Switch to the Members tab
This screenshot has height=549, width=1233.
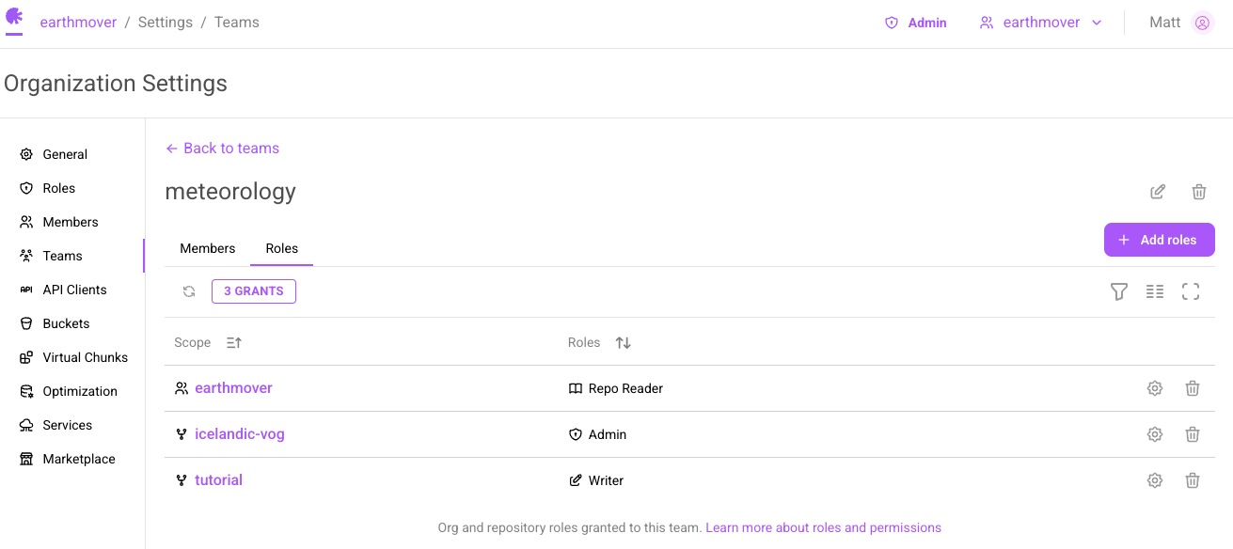[x=208, y=248]
